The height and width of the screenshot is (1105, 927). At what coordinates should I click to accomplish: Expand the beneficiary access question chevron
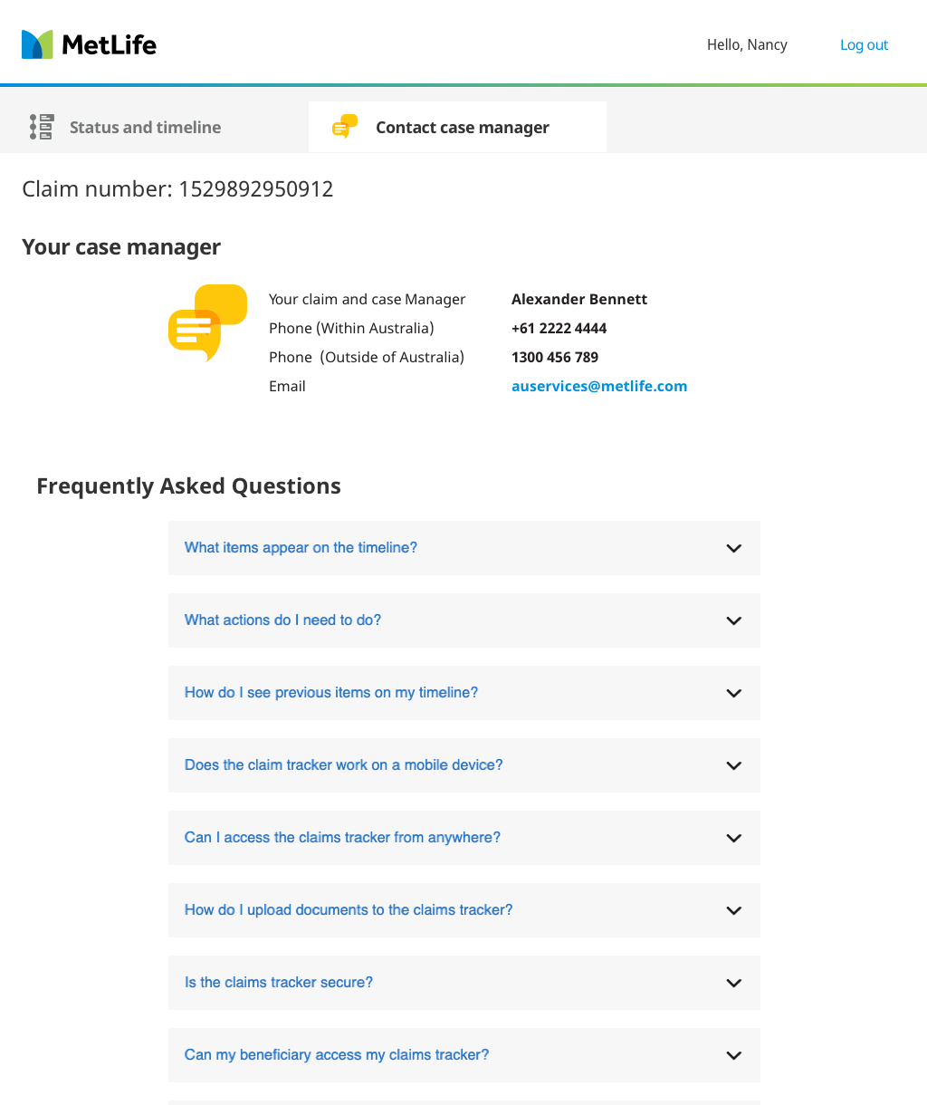(734, 1055)
